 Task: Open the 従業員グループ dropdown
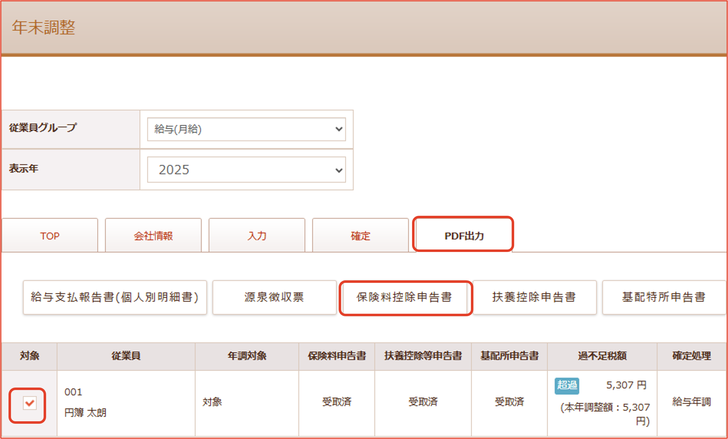246,129
